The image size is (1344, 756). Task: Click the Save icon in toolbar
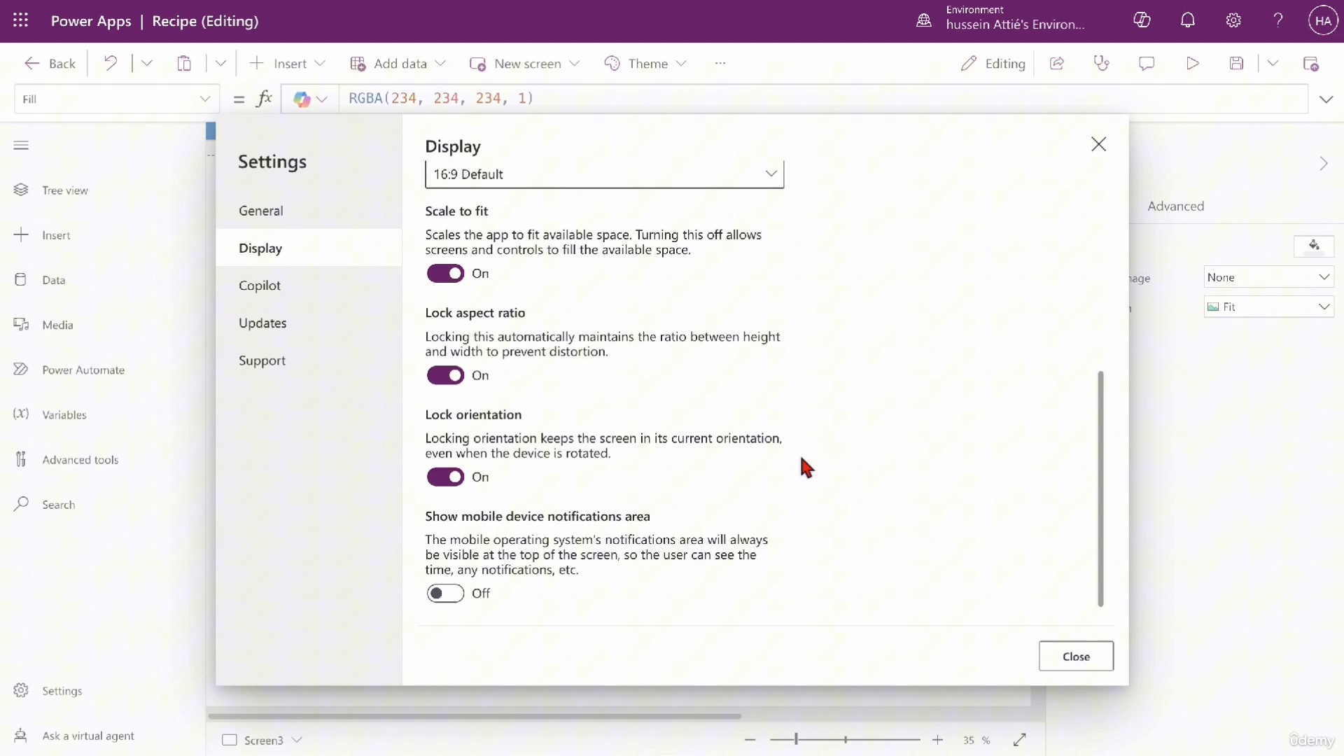(x=1236, y=64)
